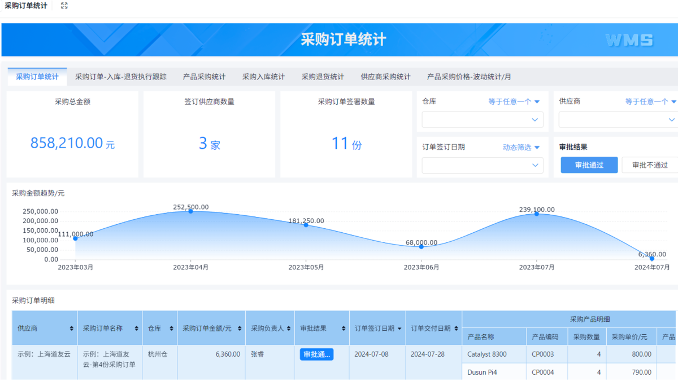Sort by 订单签订日期 using the header arrow
Screen dimensions: 678x381
point(399,329)
